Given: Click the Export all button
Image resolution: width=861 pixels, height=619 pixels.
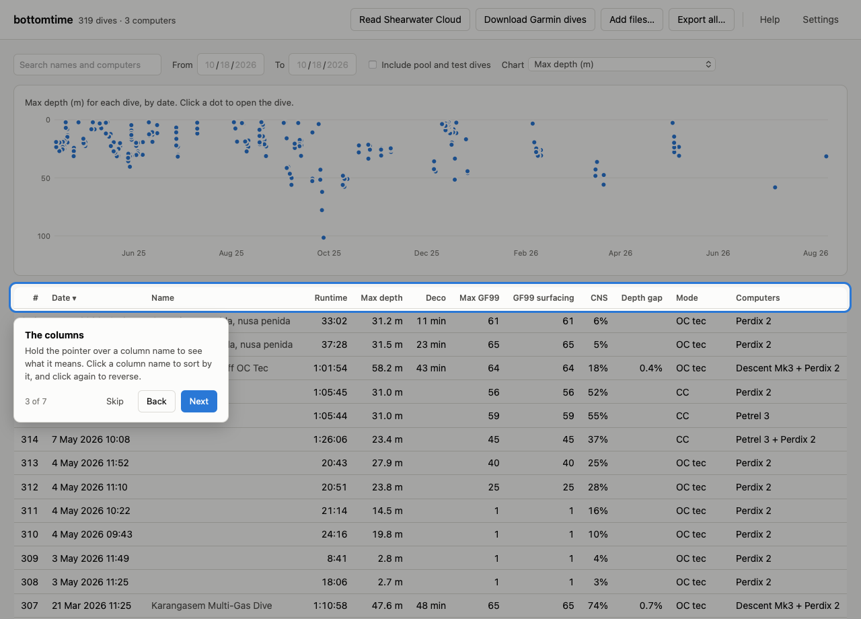Looking at the screenshot, I should click(x=701, y=20).
